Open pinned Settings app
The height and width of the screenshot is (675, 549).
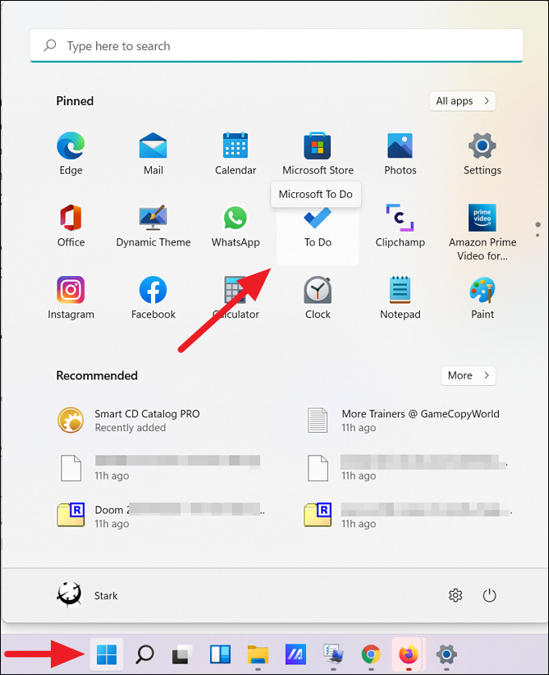(x=482, y=153)
